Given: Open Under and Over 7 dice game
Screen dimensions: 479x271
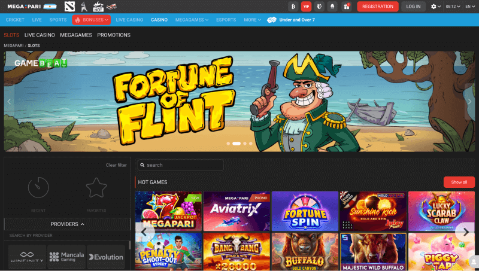Looking at the screenshot, I should 291,20.
